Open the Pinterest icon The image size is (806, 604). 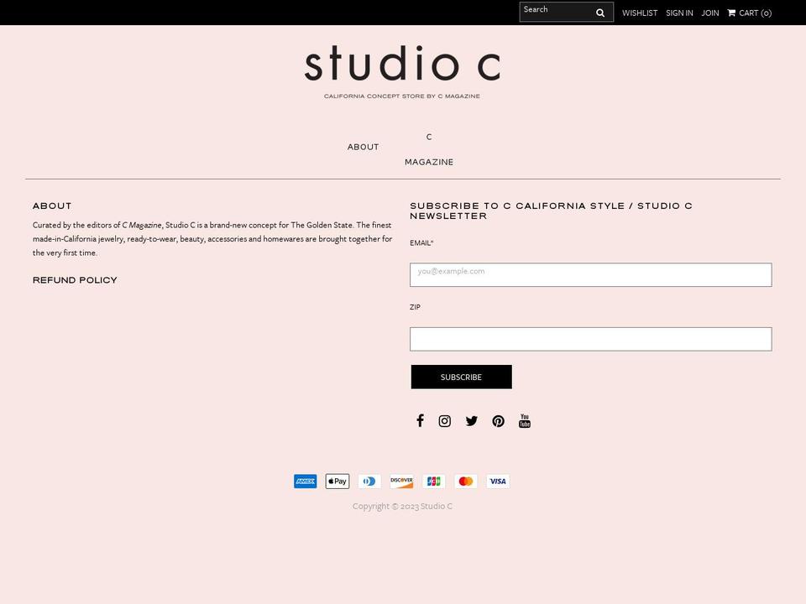[498, 421]
